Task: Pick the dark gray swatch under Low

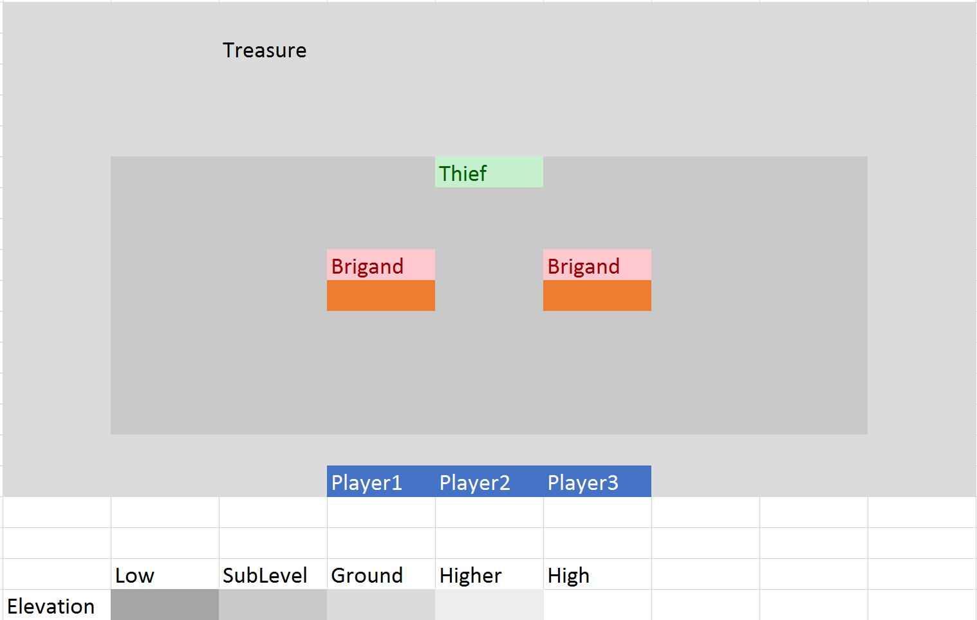Action: (x=164, y=605)
